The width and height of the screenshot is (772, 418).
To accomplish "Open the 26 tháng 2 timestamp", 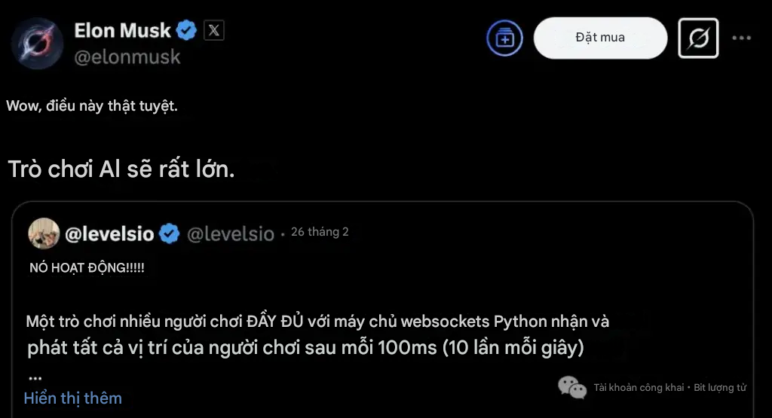I will 320,232.
